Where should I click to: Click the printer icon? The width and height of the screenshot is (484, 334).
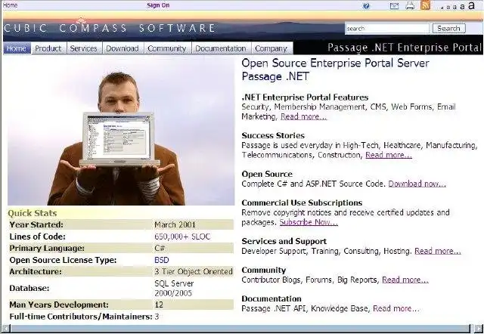click(x=410, y=5)
